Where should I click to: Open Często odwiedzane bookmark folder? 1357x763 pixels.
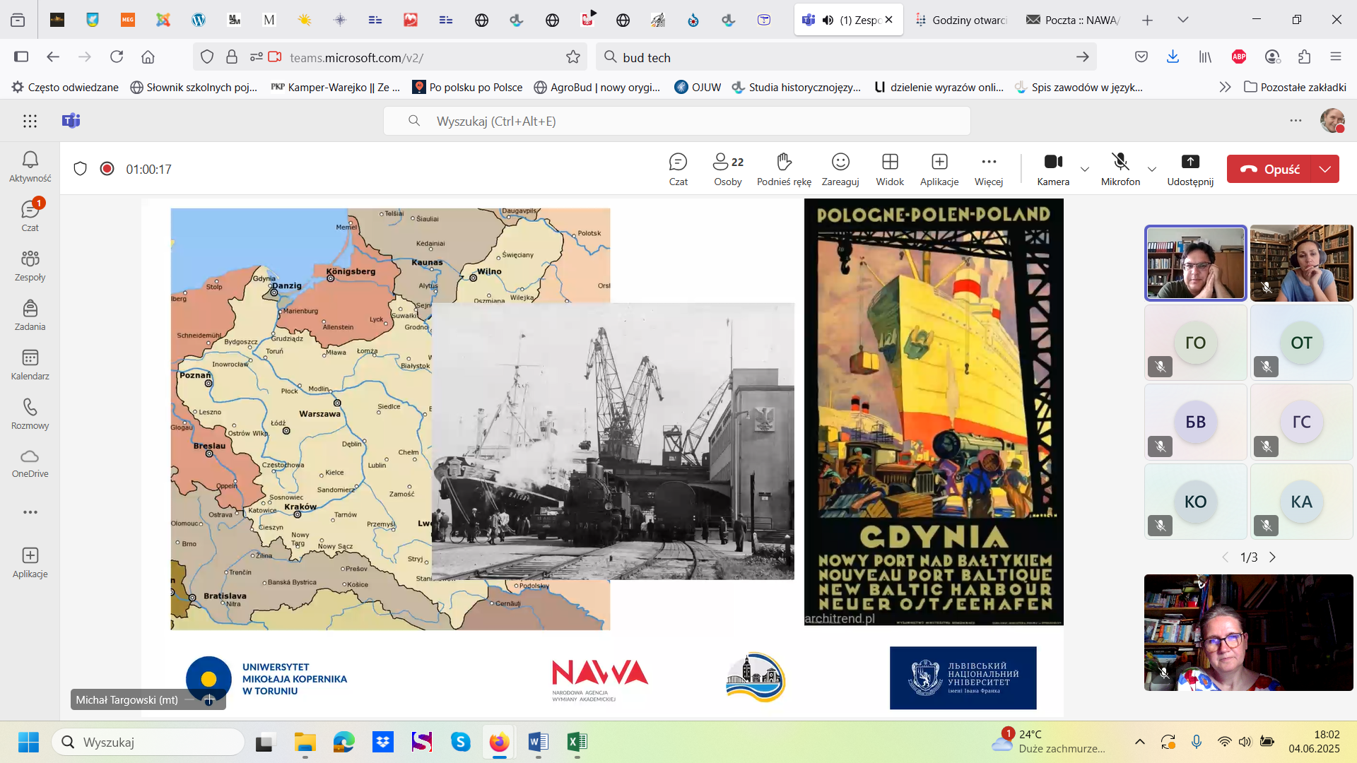click(x=66, y=87)
